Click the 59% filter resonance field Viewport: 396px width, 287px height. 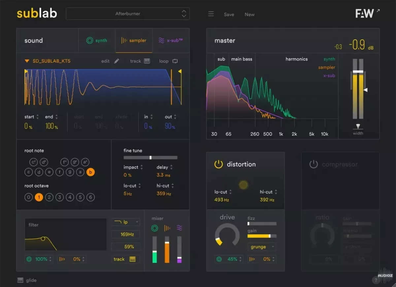click(126, 247)
